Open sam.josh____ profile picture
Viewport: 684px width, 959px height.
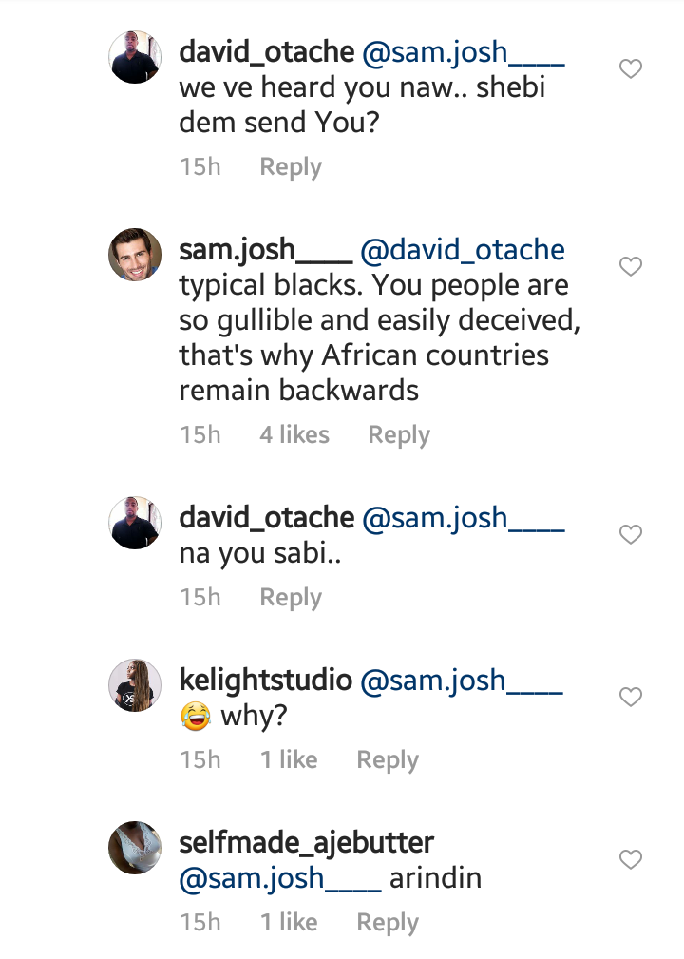[135, 255]
